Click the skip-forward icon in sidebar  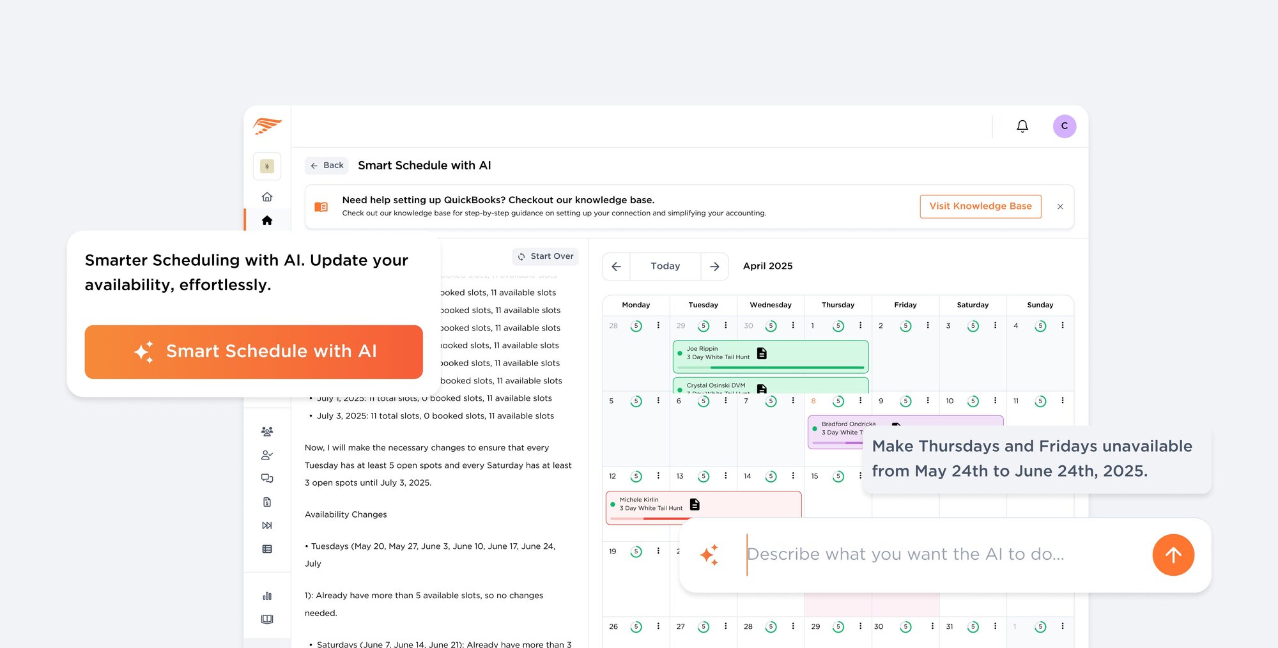[x=267, y=525]
